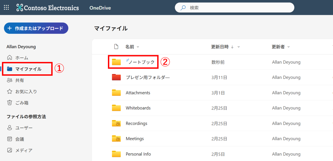This screenshot has width=333, height=161.
Task: Click the Meetings shared folder icon
Action: [x=116, y=139]
